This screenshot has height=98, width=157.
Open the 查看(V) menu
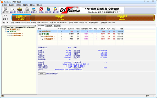click(x=32, y=5)
